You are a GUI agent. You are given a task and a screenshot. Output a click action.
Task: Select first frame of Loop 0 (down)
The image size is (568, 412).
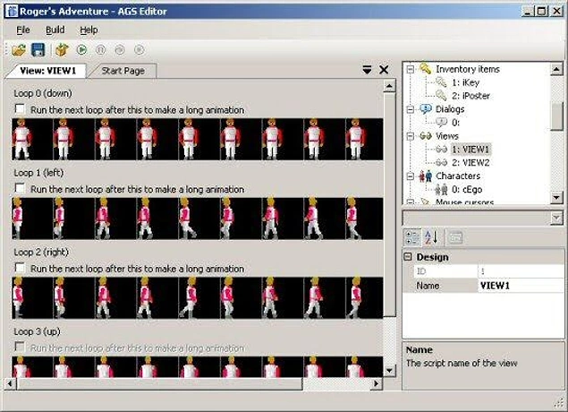[x=32, y=139]
